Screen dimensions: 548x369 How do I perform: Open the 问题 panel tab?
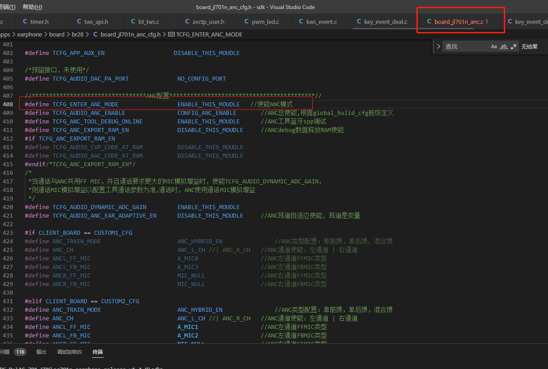coord(5,352)
